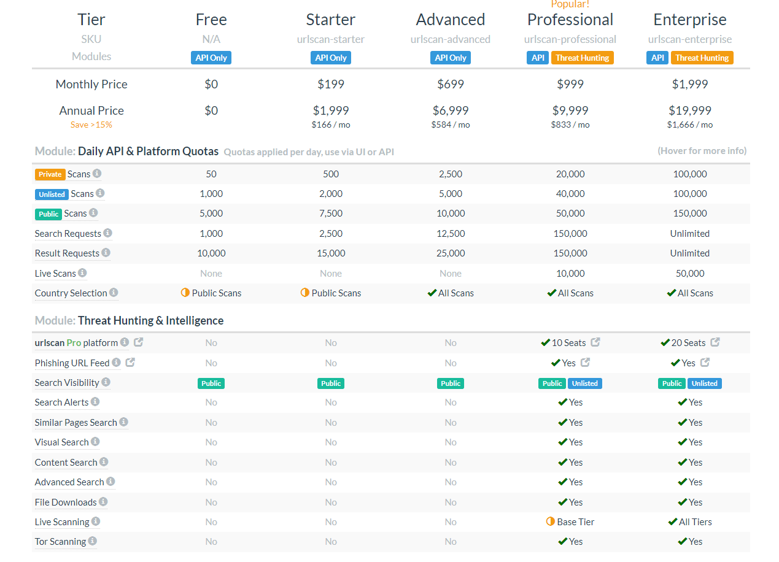The image size is (779, 562).
Task: Click info icon beside Tor Scanning
Action: click(93, 541)
